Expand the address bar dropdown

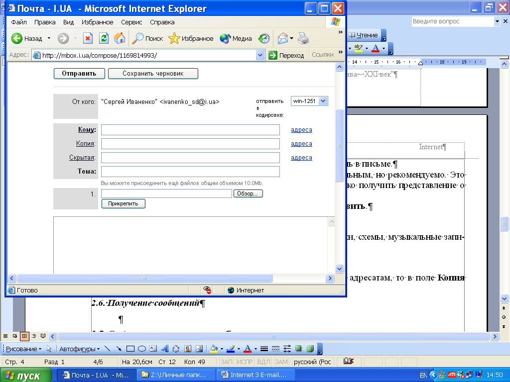pyautogui.click(x=260, y=55)
